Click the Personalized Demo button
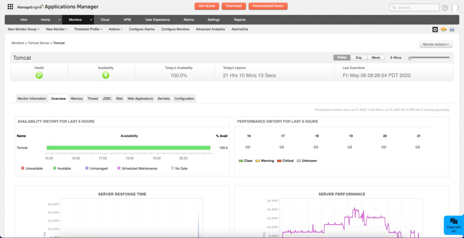The height and width of the screenshot is (238, 464). (x=268, y=6)
